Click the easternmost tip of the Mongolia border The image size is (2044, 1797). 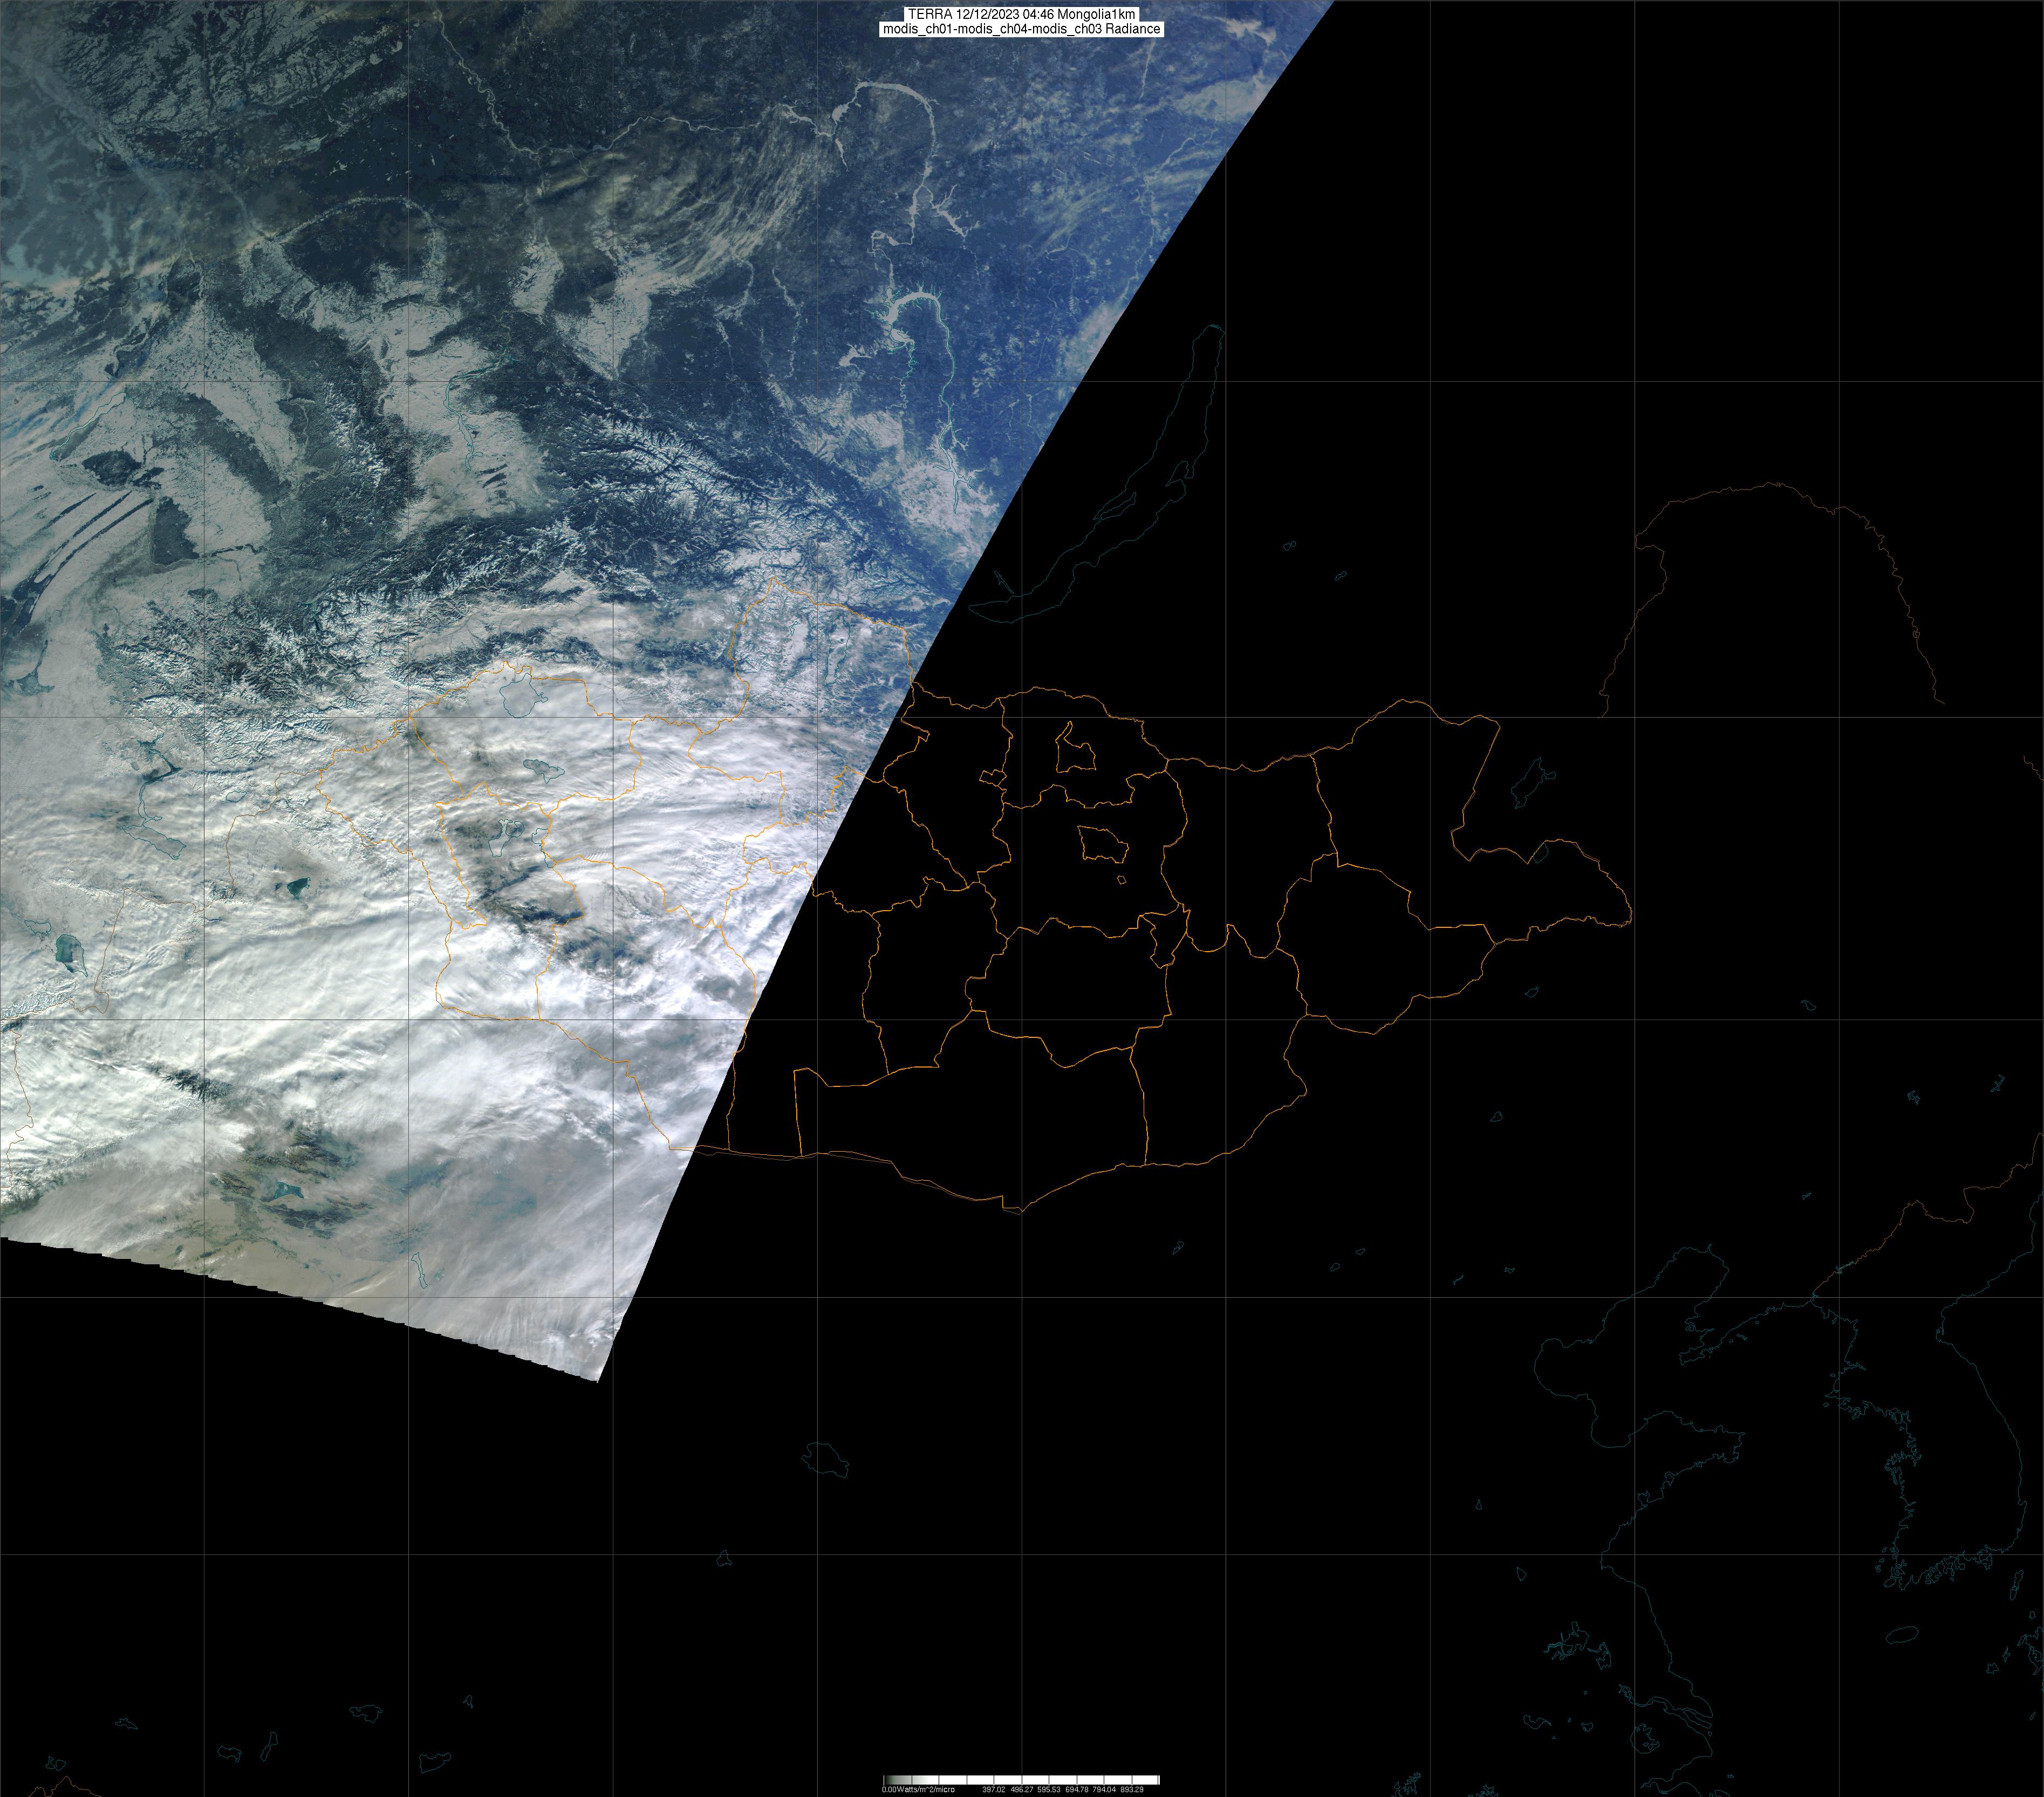click(x=1631, y=912)
